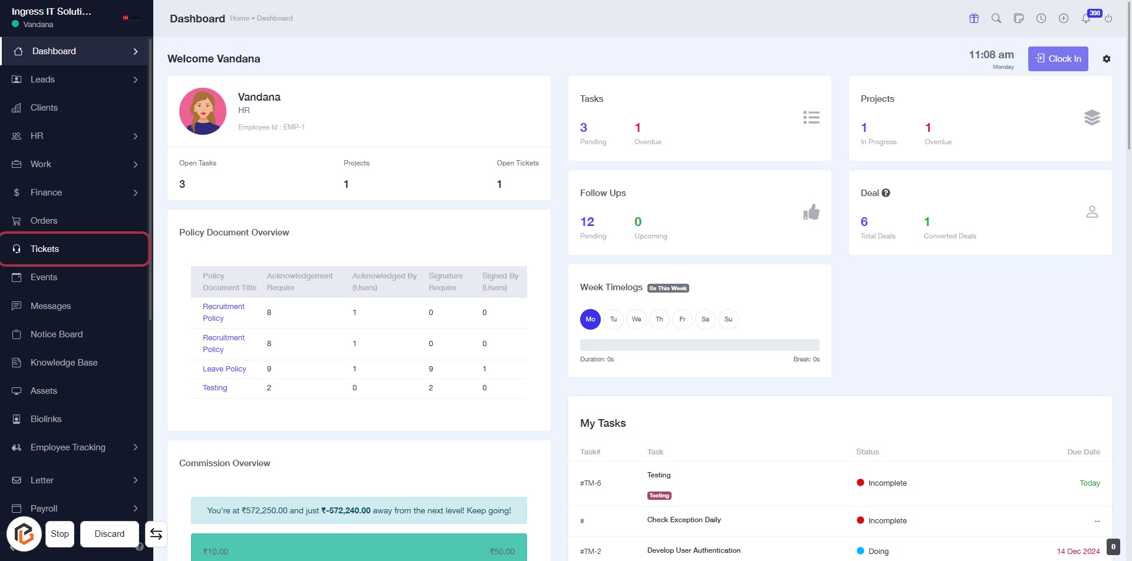Click the power logout icon
Viewport: 1132px width, 561px height.
coord(1108,18)
